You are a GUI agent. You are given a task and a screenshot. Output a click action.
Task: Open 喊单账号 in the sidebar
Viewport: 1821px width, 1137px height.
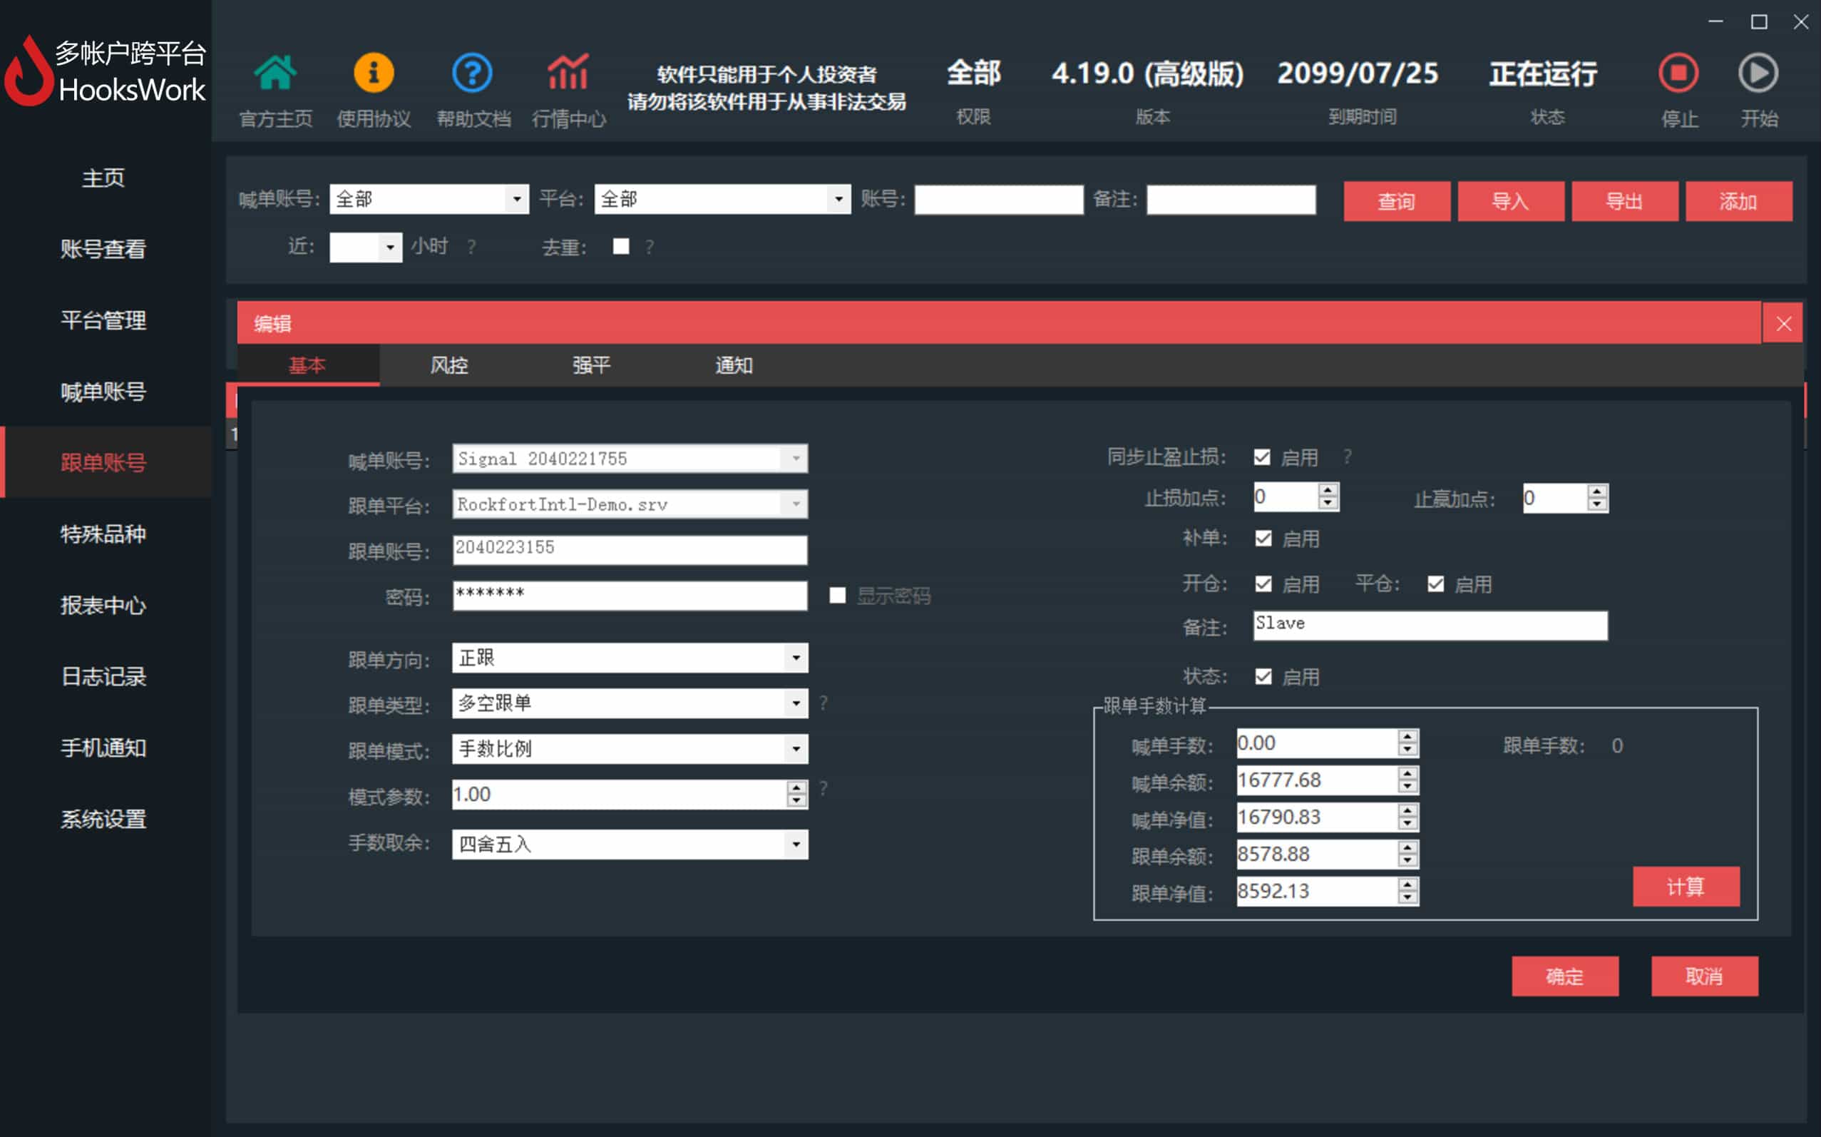pyautogui.click(x=105, y=392)
